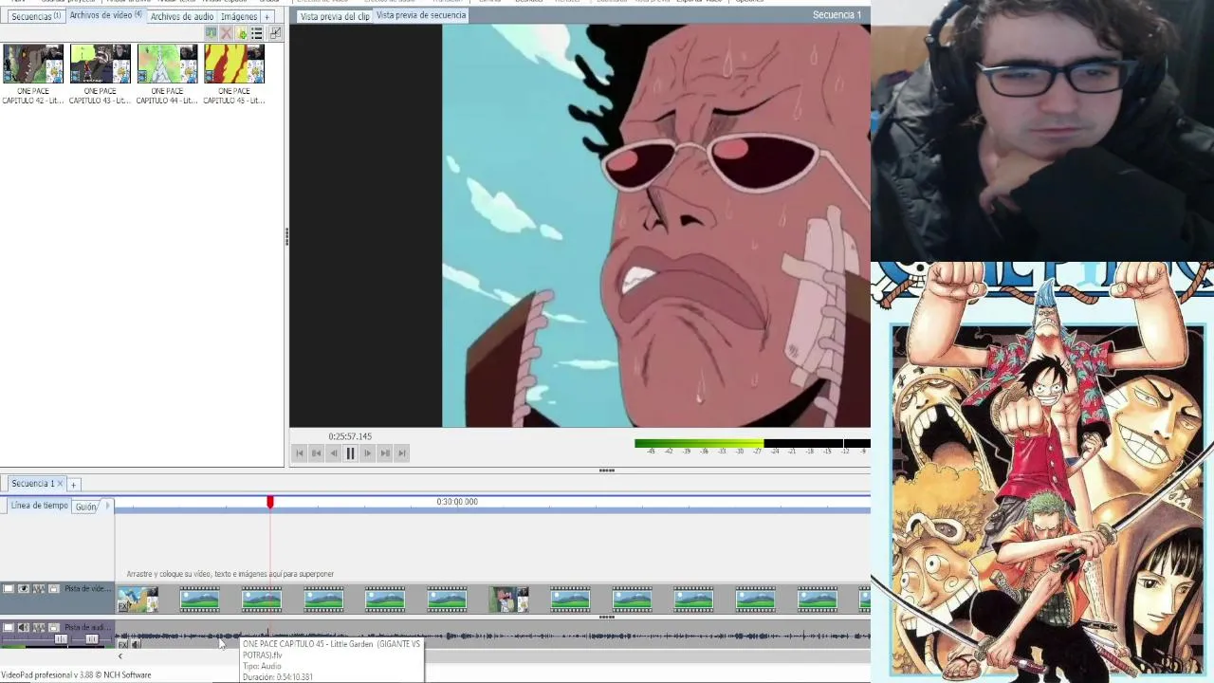Screen dimensions: 1214x683
Task: Click VideoPad profesional version status text
Action: point(76,675)
